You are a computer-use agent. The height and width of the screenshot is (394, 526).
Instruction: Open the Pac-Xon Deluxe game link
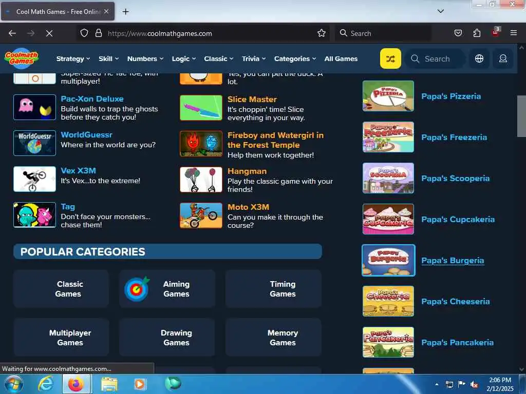(92, 99)
